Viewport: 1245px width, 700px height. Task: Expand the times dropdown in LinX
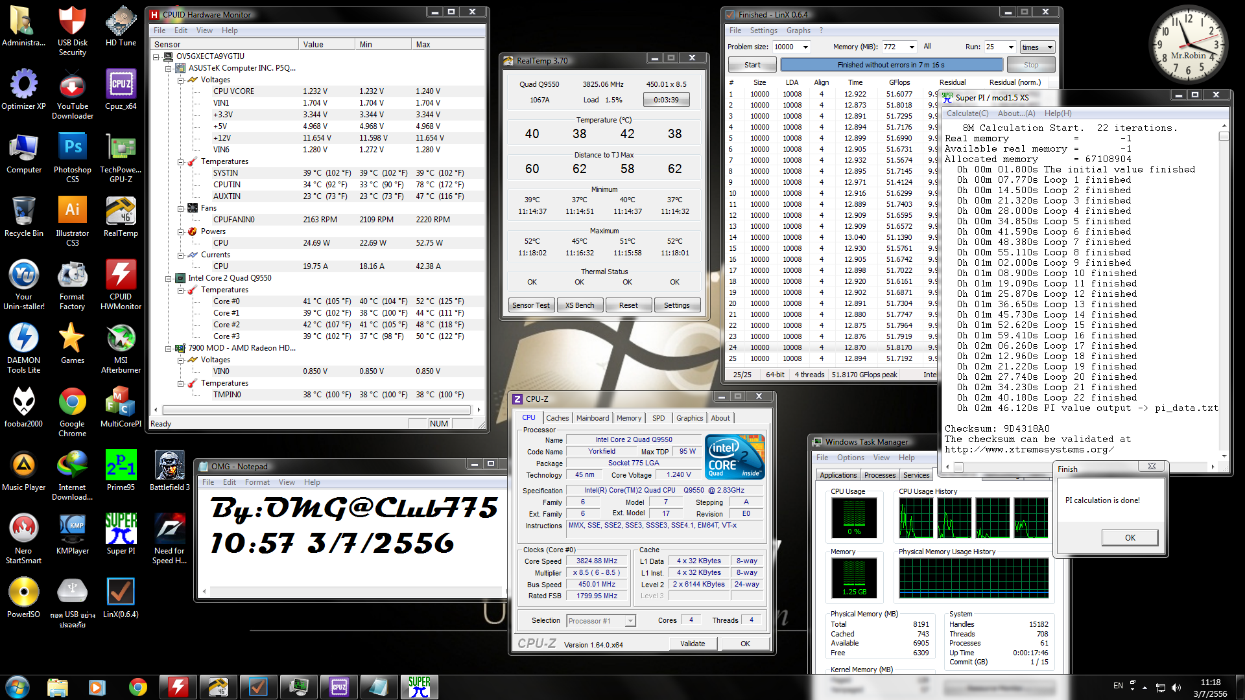[1050, 47]
